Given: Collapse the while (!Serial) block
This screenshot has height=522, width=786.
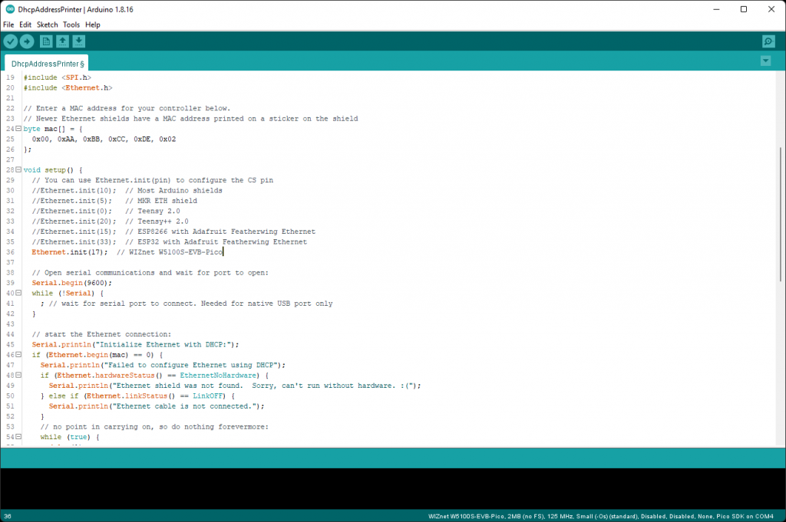Looking at the screenshot, I should (x=18, y=293).
